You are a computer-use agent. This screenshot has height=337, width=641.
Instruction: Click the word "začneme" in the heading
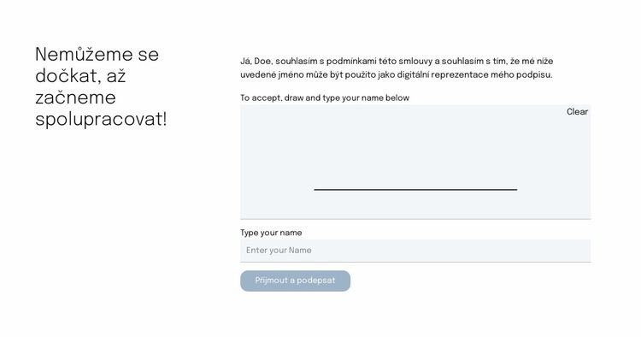[x=75, y=98]
